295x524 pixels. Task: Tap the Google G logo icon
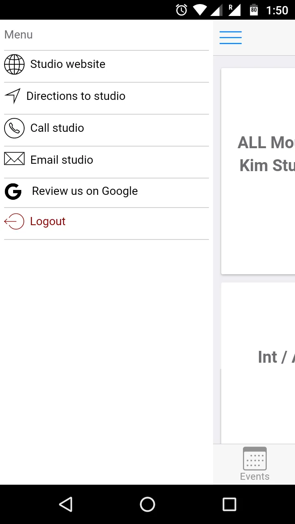coord(13,191)
